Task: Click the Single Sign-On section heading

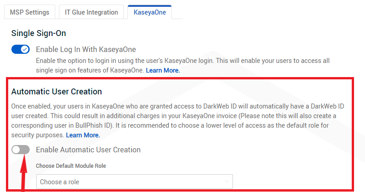Action: coord(42,33)
